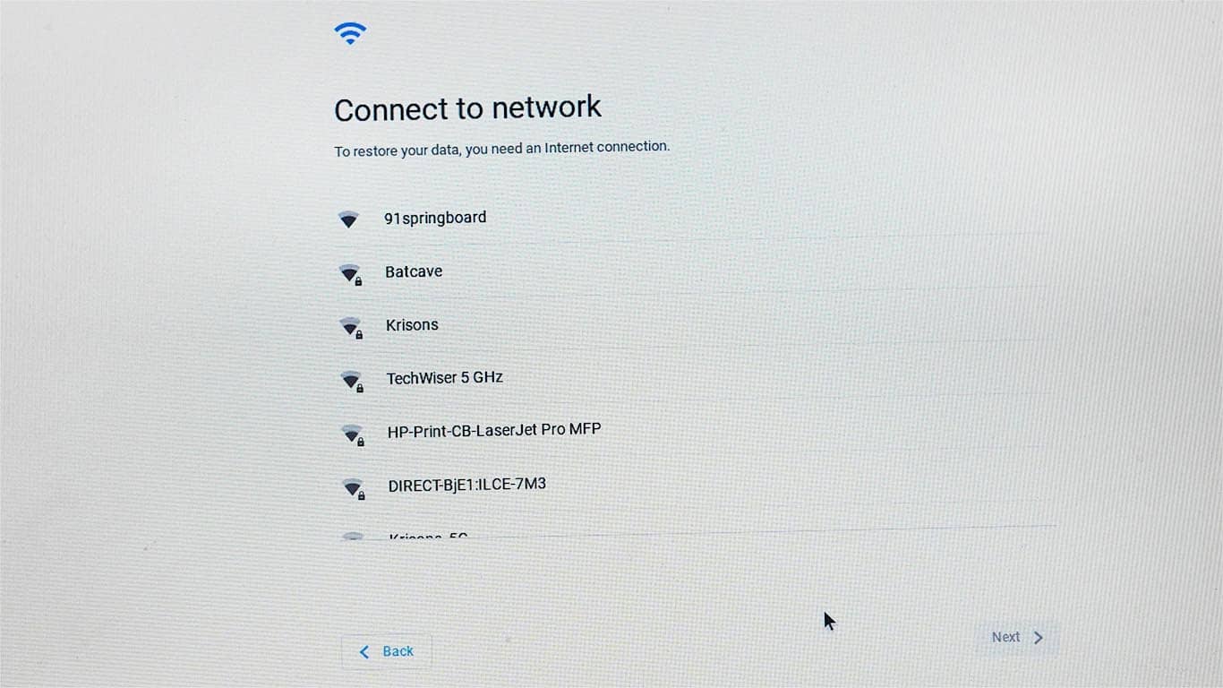Click the partially visible Krisons_5G Wi-Fi icon
Image resolution: width=1223 pixels, height=688 pixels.
(354, 536)
